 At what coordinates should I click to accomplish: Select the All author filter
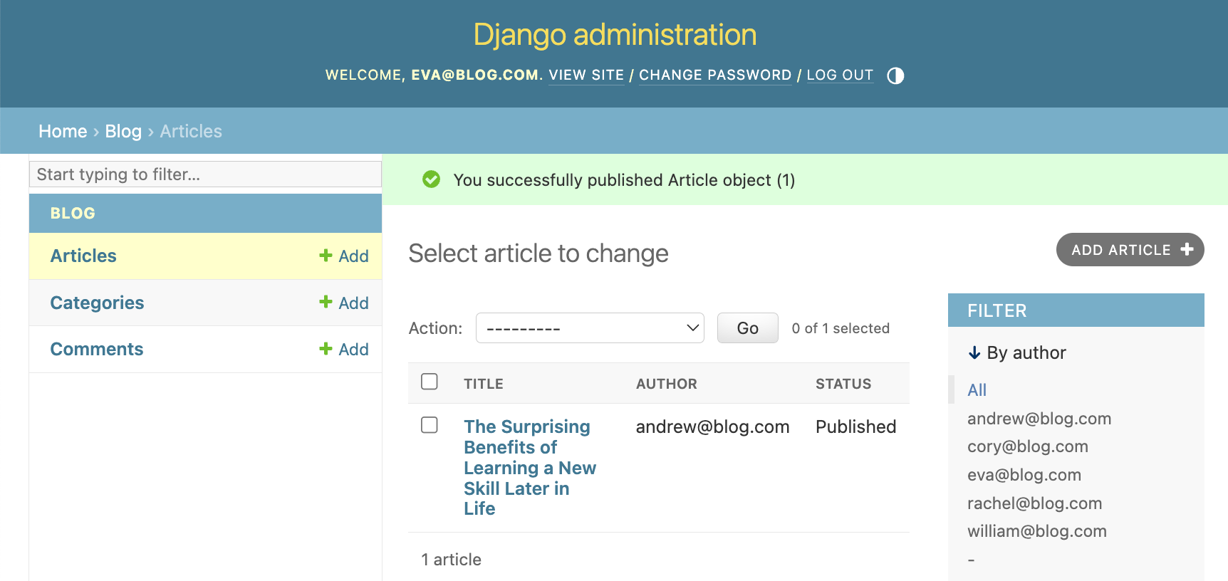(x=977, y=390)
